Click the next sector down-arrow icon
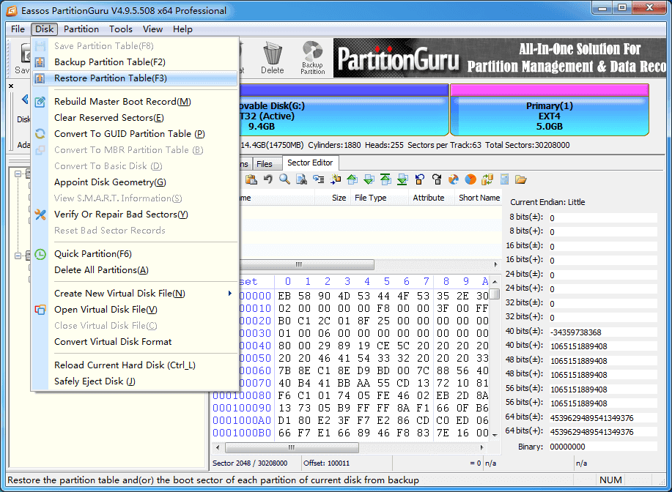672x492 pixels. 369,179
